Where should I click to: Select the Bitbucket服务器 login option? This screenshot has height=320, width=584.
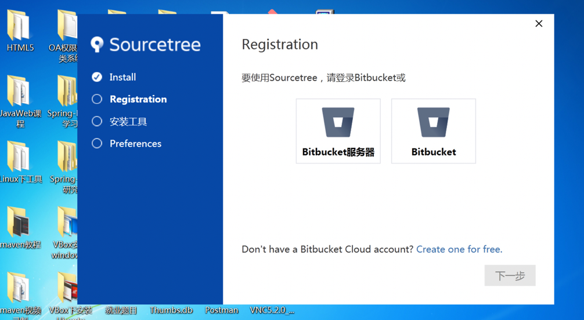tap(338, 131)
